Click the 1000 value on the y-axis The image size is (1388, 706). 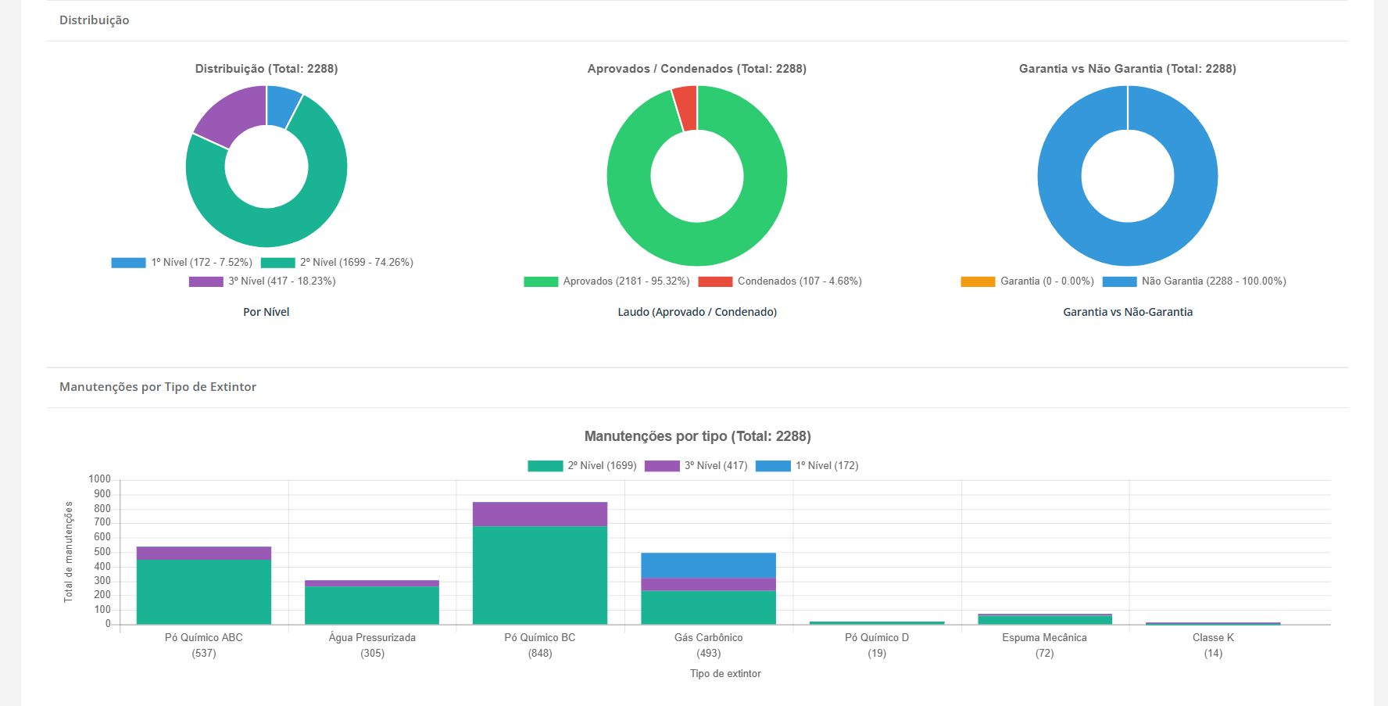[100, 479]
